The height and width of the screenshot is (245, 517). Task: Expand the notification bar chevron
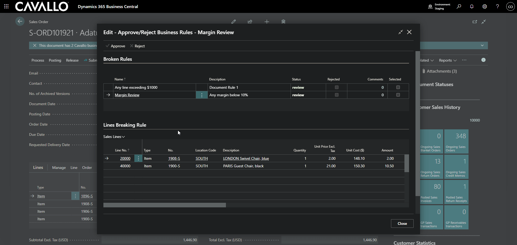pos(482,45)
